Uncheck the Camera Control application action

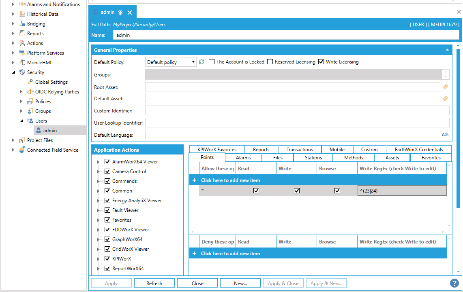pyautogui.click(x=107, y=171)
